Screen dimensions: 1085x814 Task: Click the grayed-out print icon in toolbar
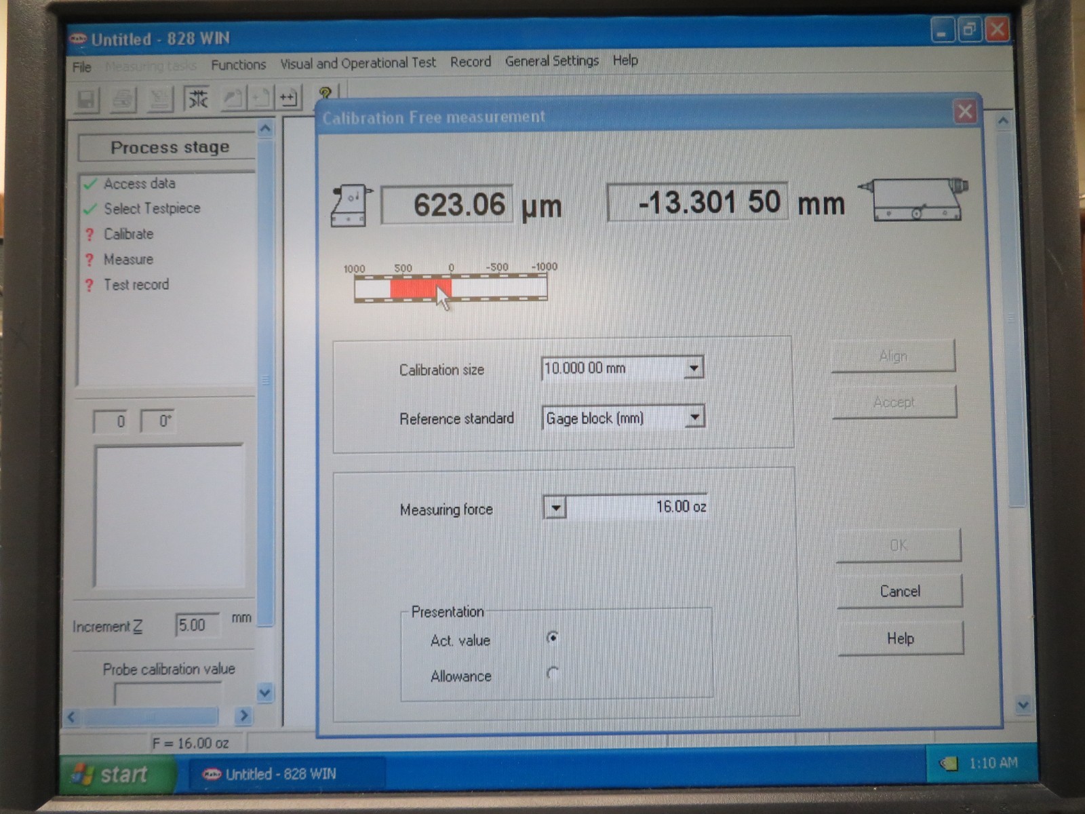[x=123, y=100]
